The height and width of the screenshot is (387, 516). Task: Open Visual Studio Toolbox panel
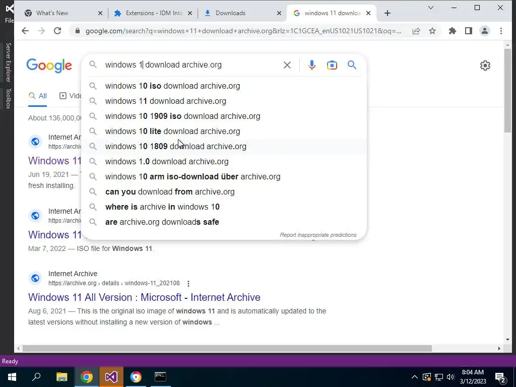[8, 98]
